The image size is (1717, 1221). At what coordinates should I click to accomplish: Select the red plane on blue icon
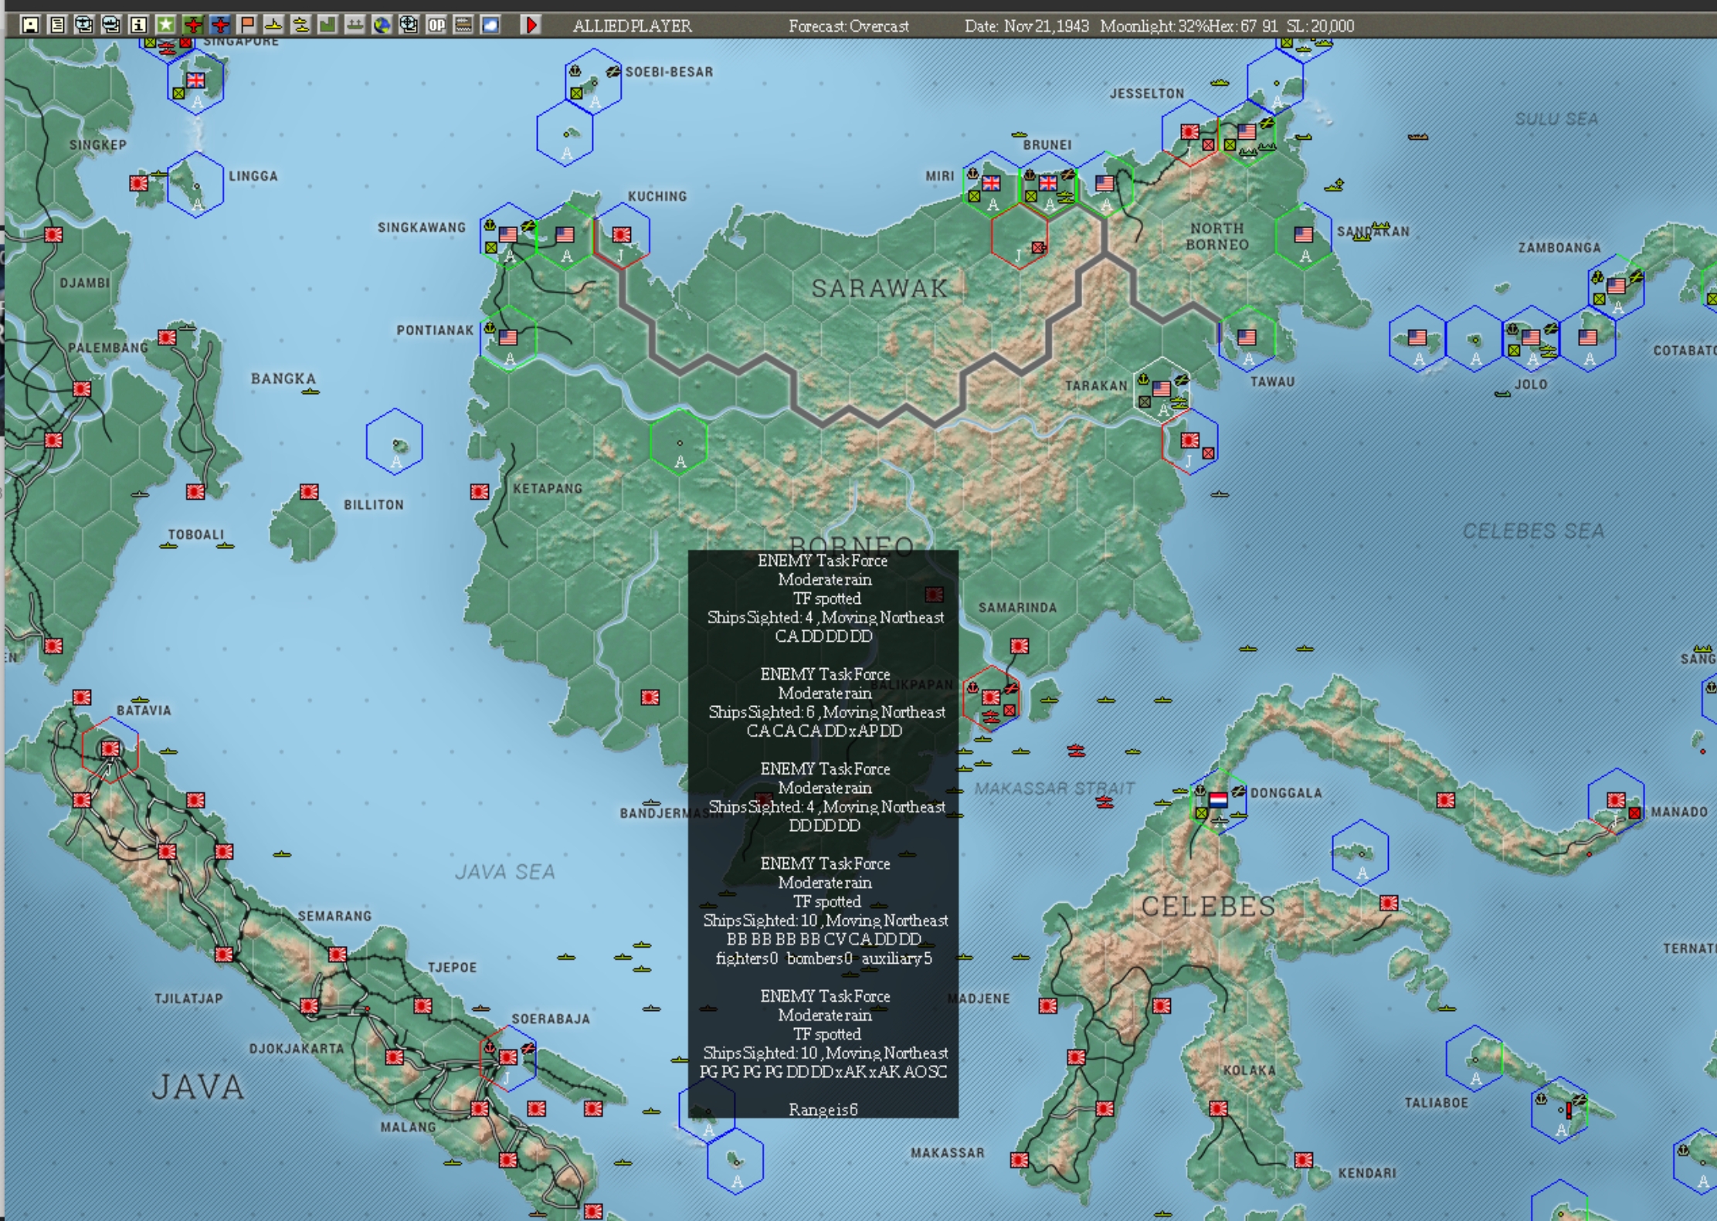click(220, 25)
